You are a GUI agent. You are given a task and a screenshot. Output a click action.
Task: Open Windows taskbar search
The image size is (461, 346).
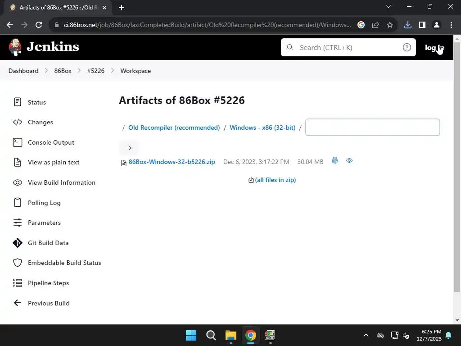point(211,335)
